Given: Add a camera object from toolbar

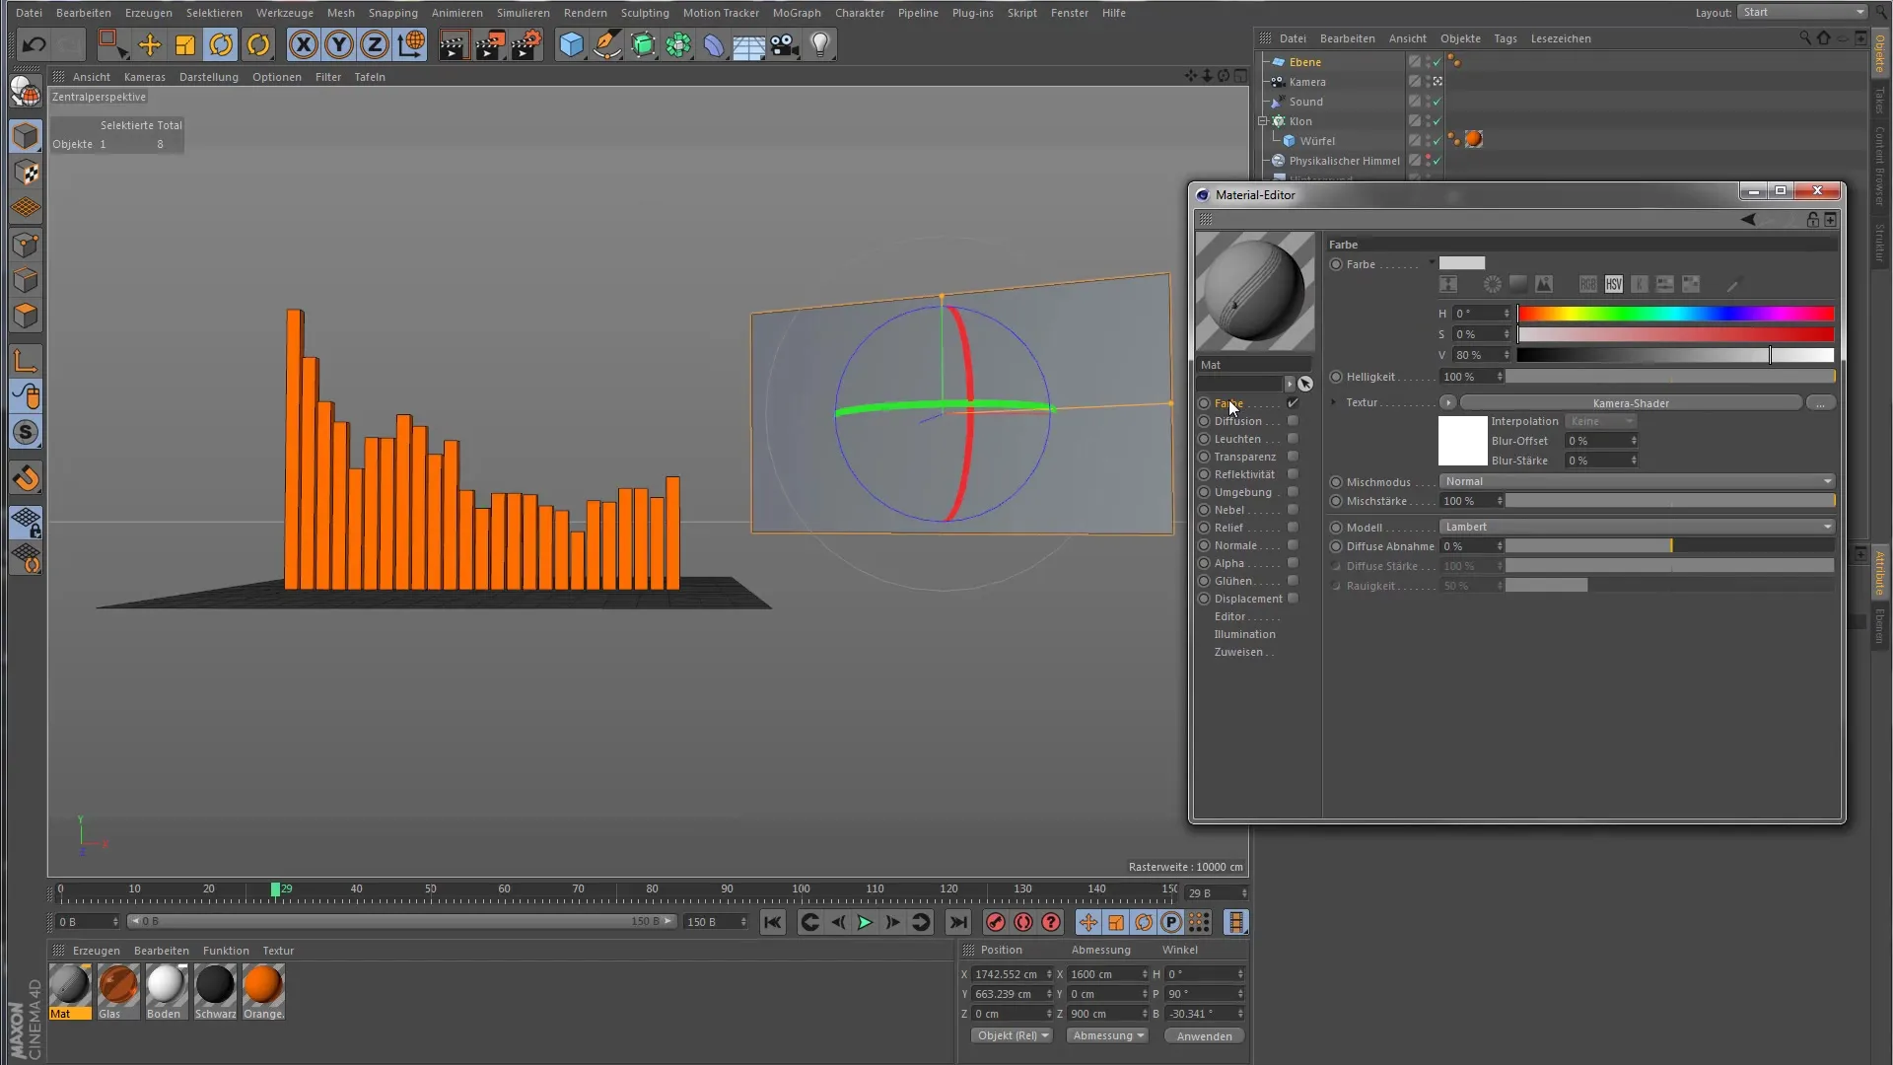Looking at the screenshot, I should point(785,44).
